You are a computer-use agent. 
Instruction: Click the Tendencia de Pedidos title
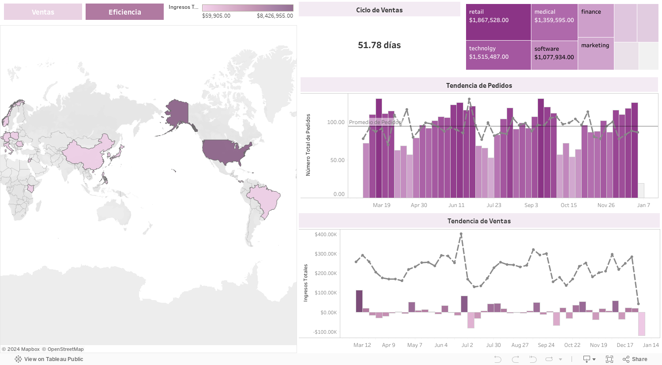(479, 86)
